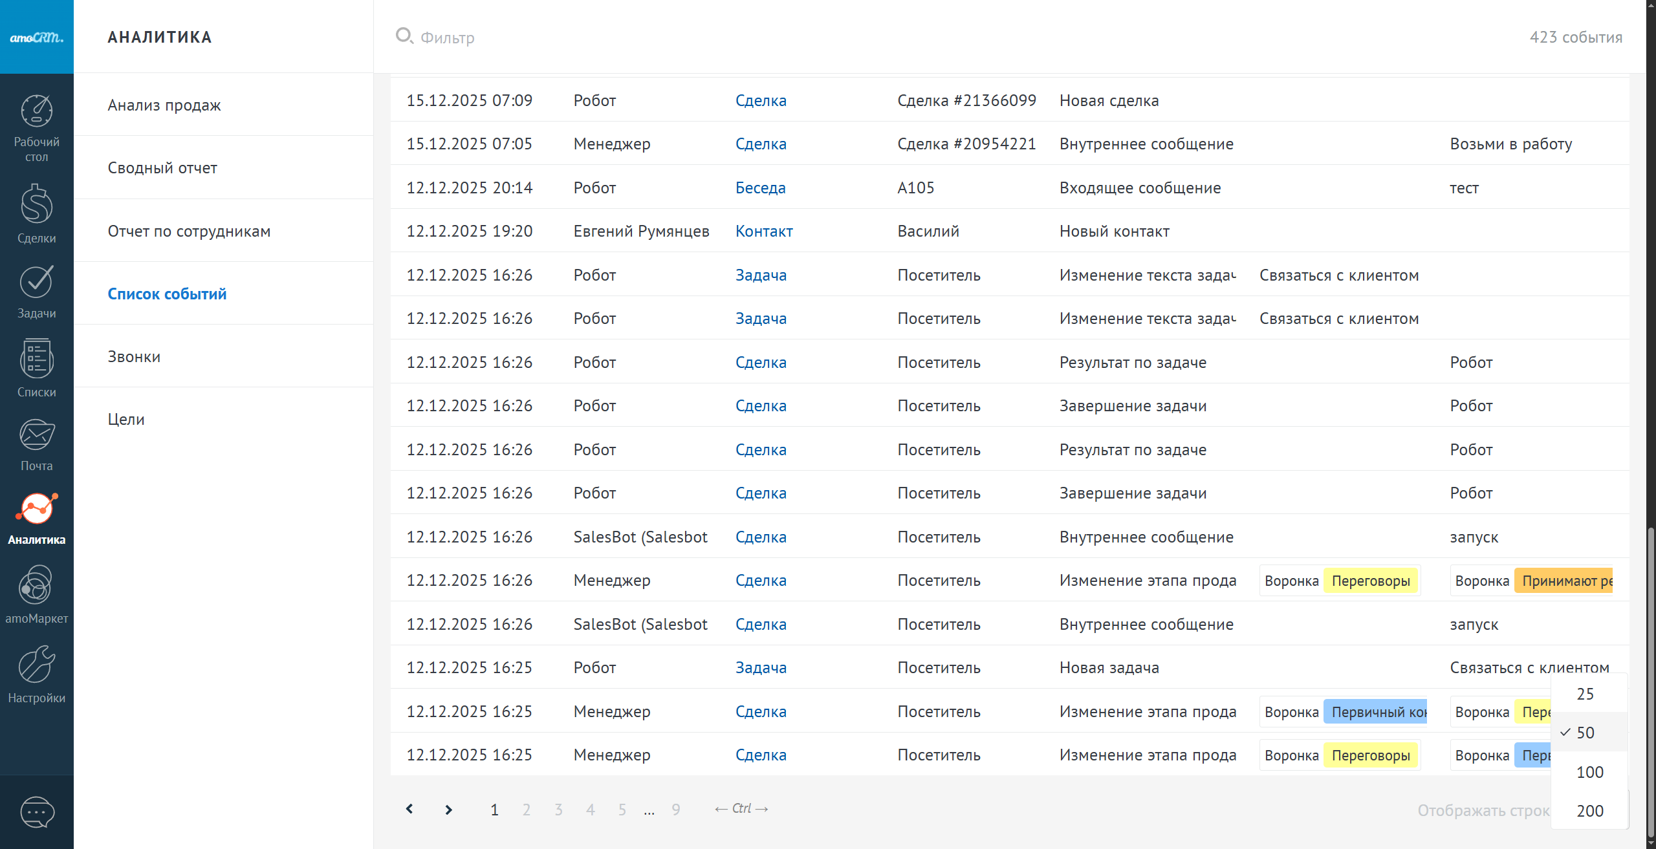Open the chat bubble icon at bottom left
Screen dimensions: 1656x849
37,811
